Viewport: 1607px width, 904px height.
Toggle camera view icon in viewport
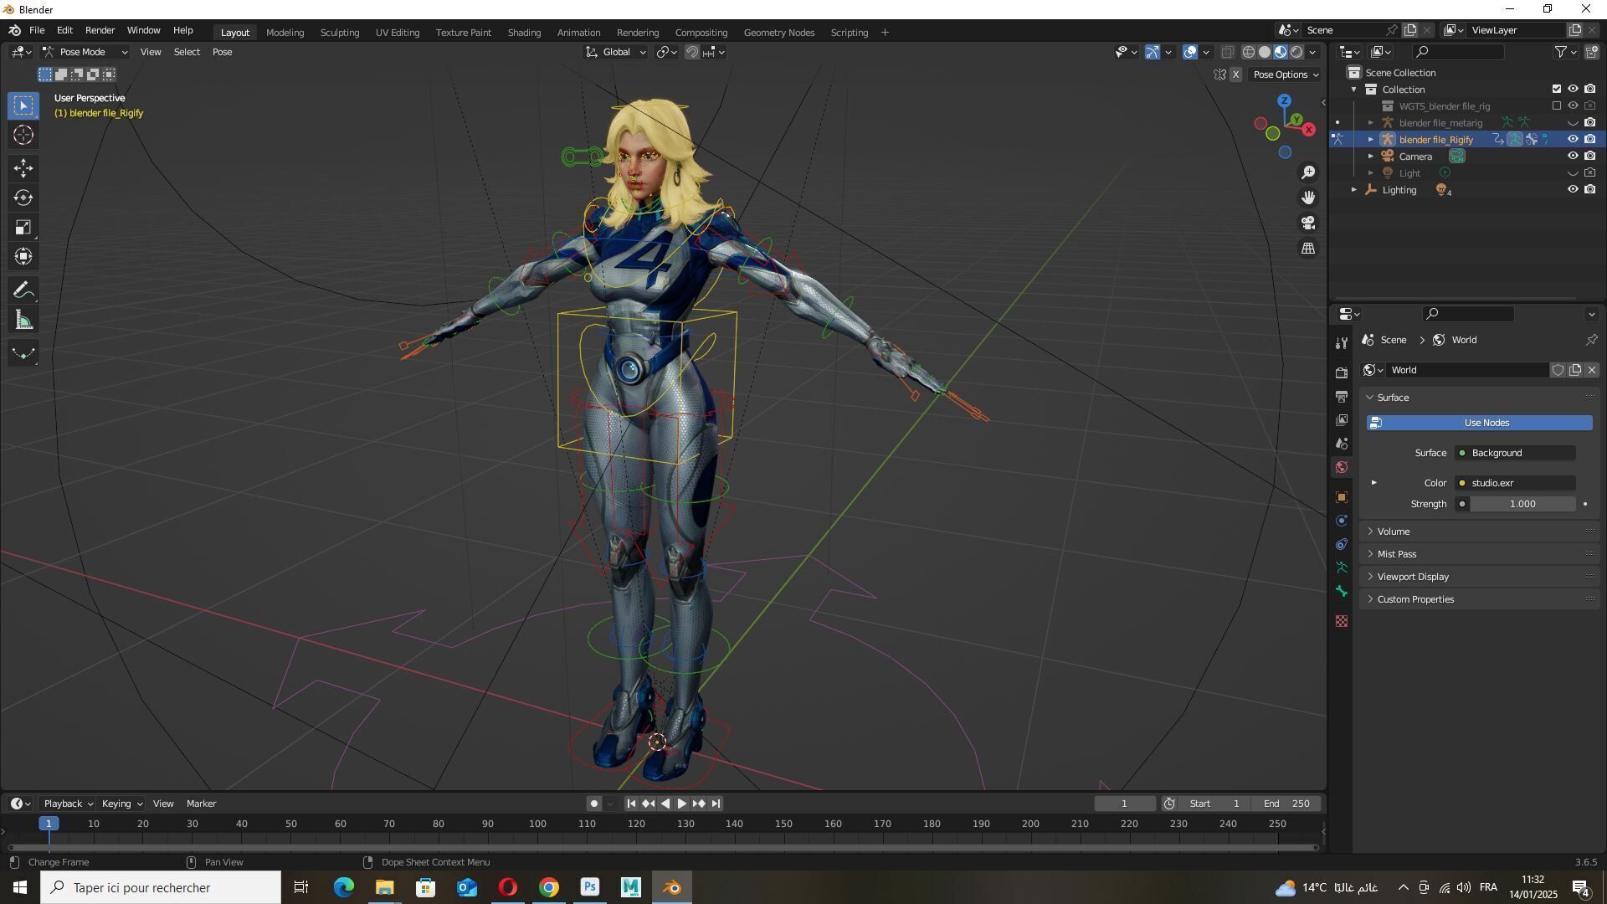click(1308, 223)
